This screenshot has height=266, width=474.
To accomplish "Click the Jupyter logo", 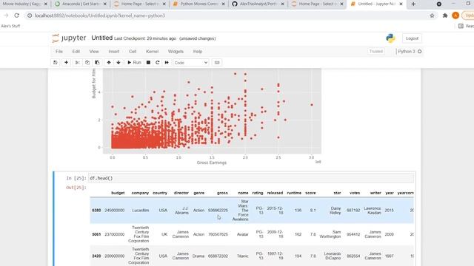I will 69,38.
